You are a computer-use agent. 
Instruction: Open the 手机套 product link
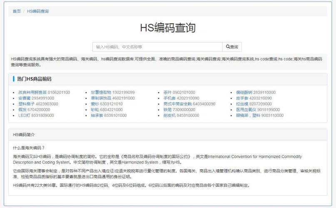(169, 98)
